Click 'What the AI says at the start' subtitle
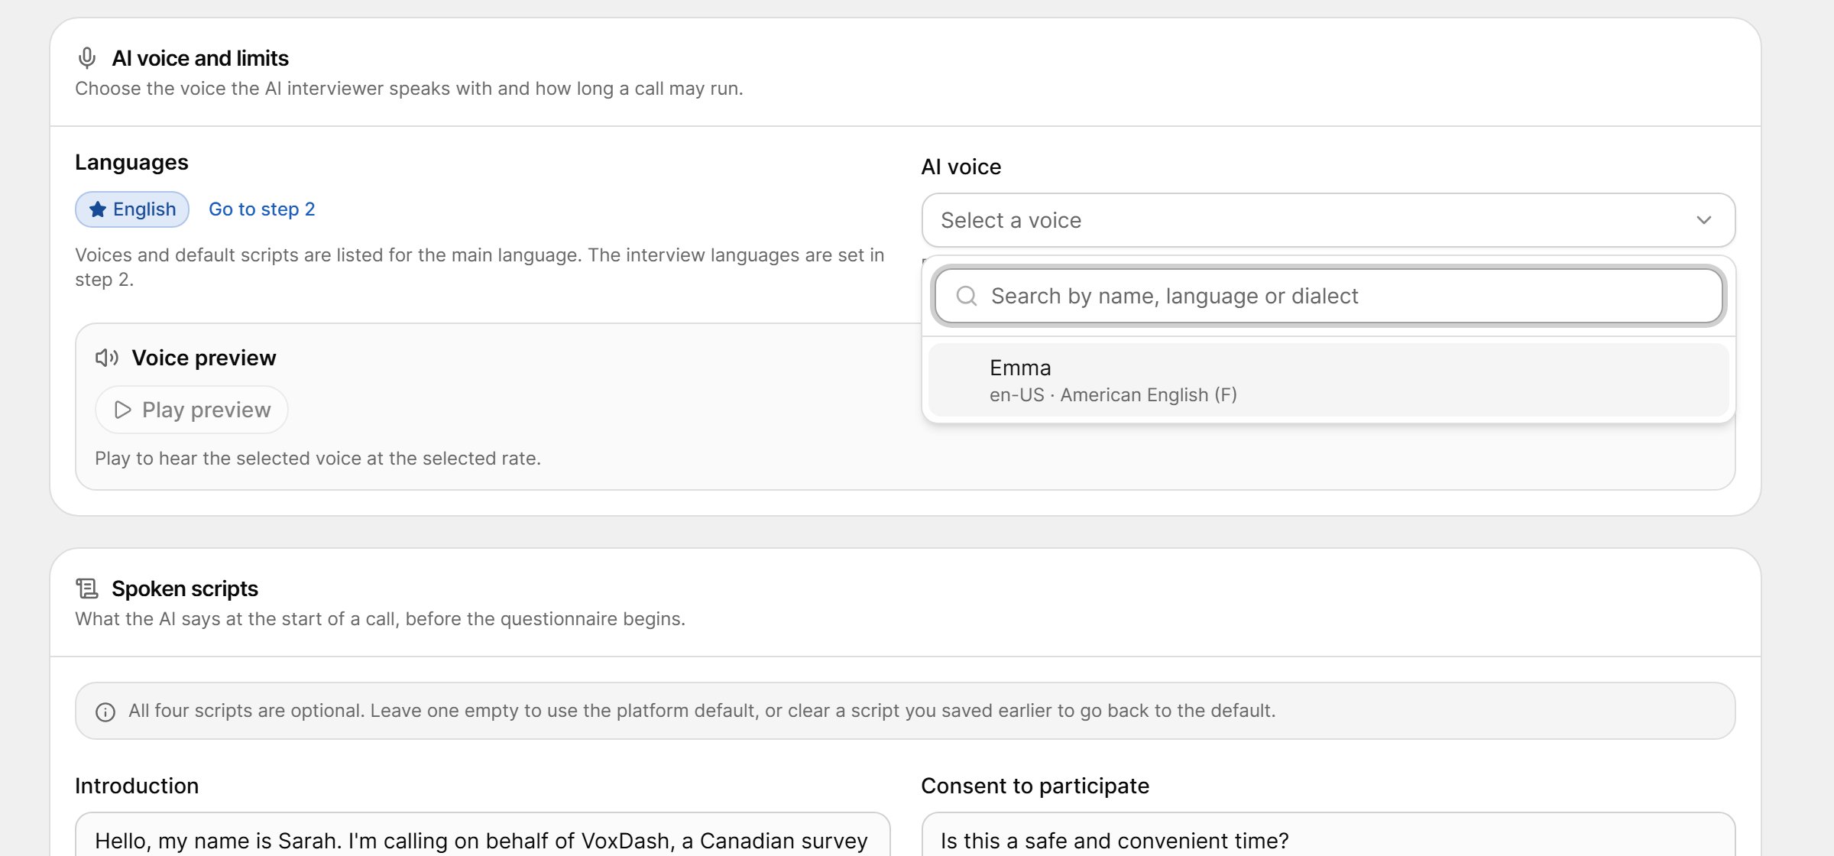The height and width of the screenshot is (856, 1834). (x=380, y=619)
